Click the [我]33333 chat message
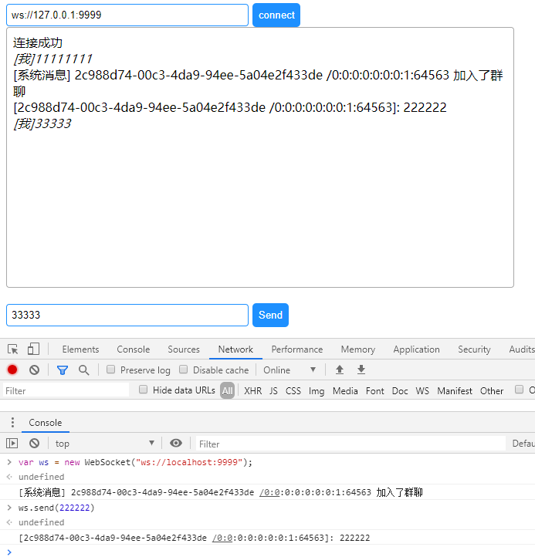535x557 pixels. click(42, 123)
